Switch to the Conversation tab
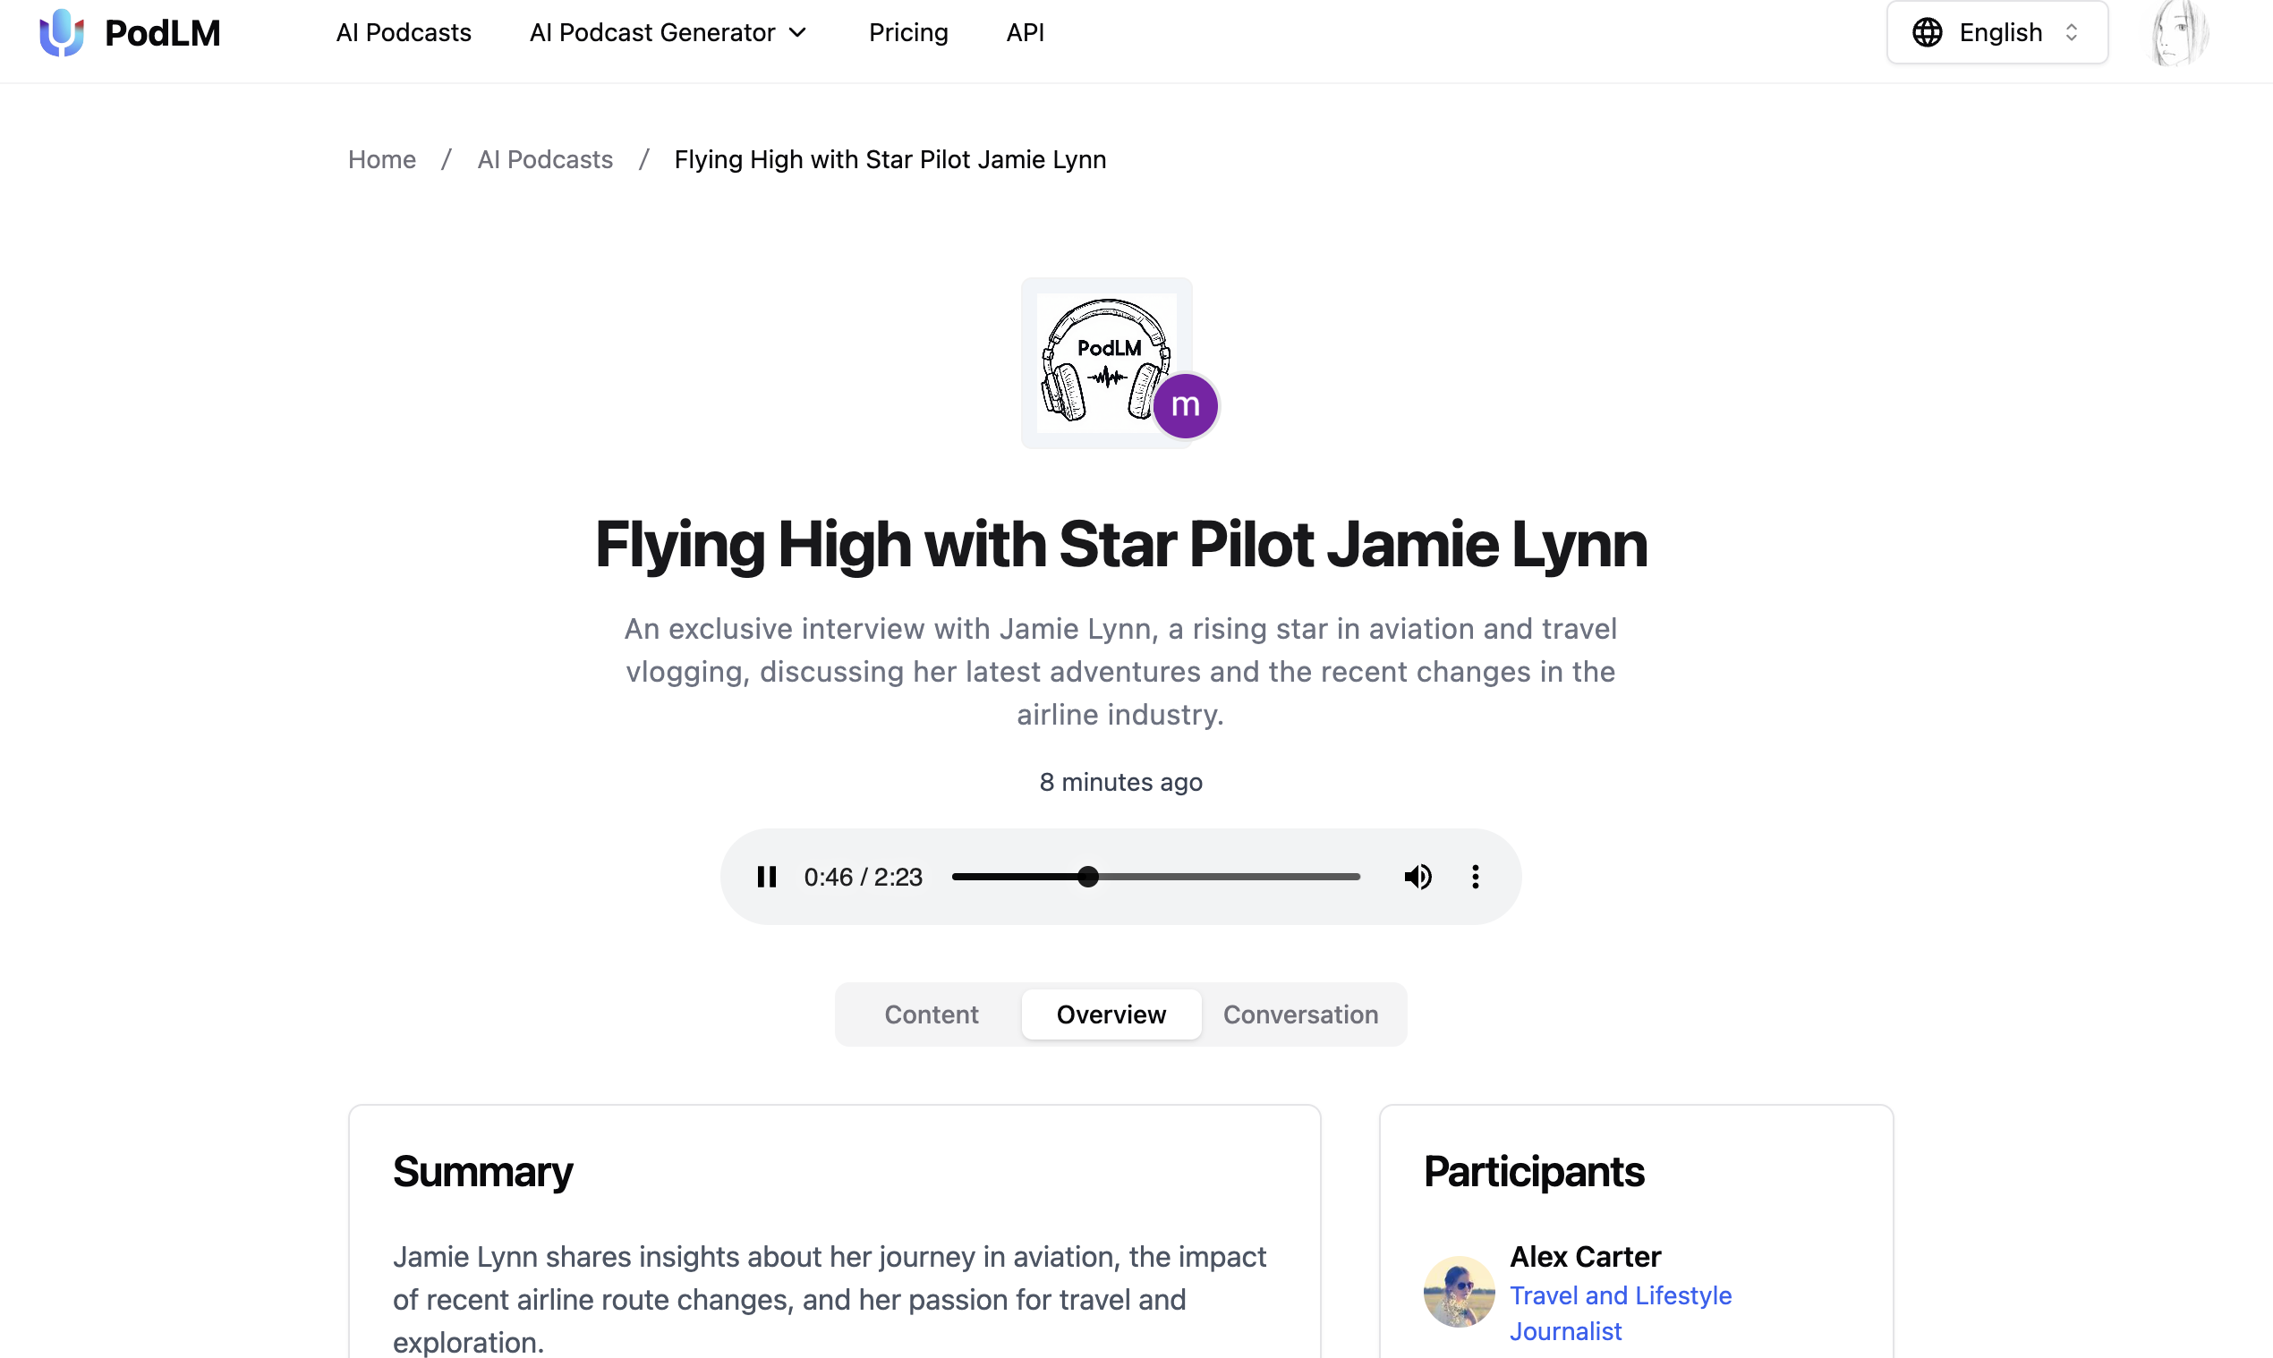2273x1358 pixels. (x=1300, y=1014)
